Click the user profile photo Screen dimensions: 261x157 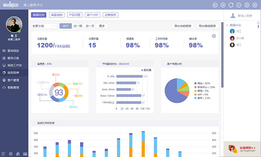(14, 24)
